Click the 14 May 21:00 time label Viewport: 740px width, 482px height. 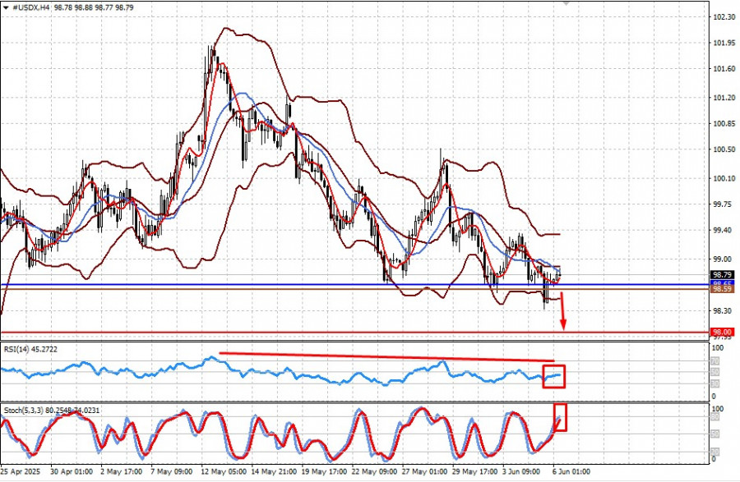coord(274,471)
